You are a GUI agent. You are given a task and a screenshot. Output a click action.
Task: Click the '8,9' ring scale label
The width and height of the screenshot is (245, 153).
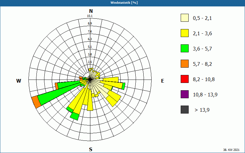pos(90,24)
